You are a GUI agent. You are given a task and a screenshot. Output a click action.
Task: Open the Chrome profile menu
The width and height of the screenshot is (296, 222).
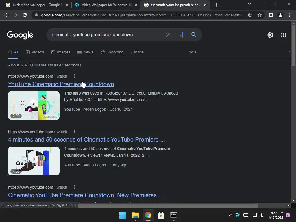pyautogui.click(x=280, y=15)
